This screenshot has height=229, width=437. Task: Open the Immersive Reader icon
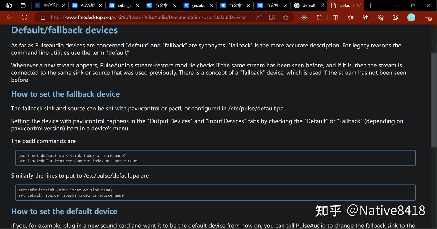272,17
